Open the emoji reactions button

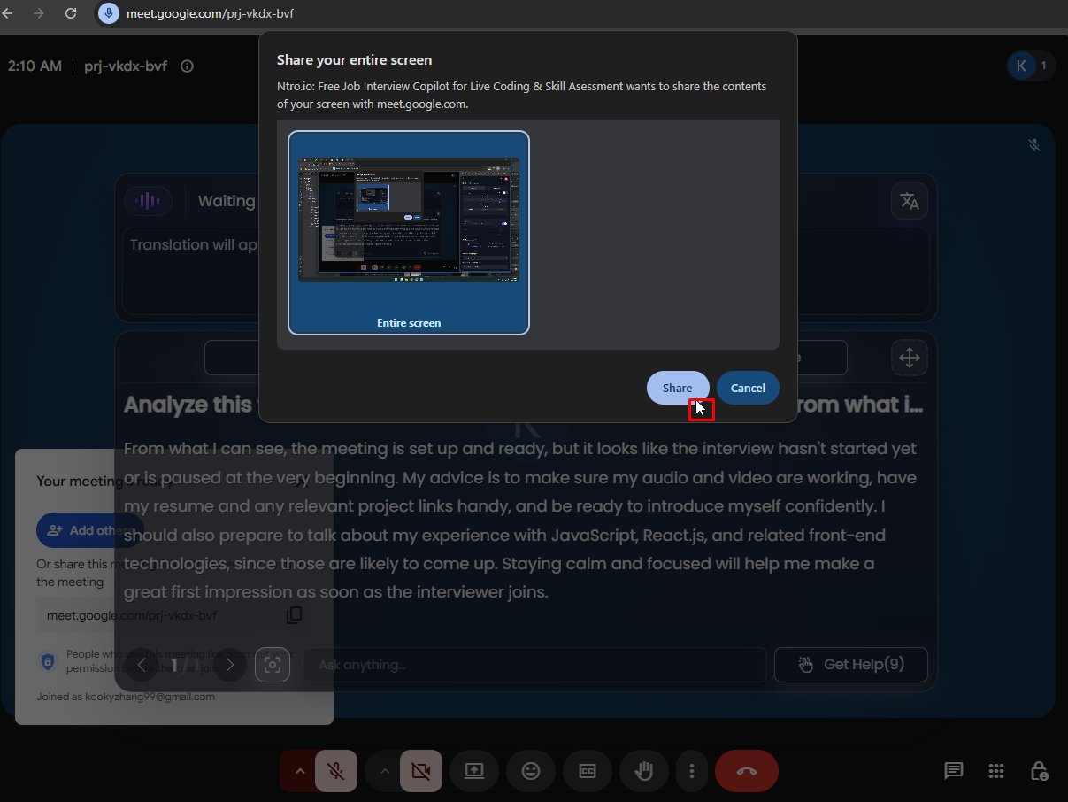(531, 771)
